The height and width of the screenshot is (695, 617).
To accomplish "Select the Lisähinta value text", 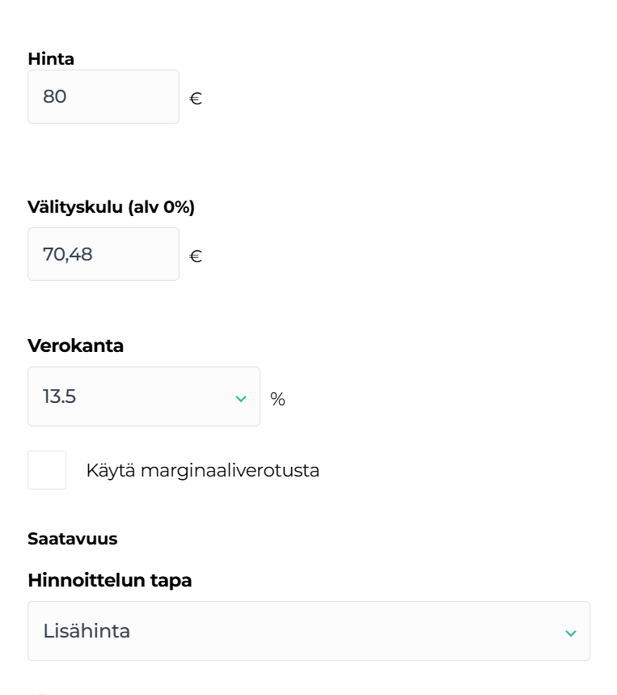I will point(87,631).
